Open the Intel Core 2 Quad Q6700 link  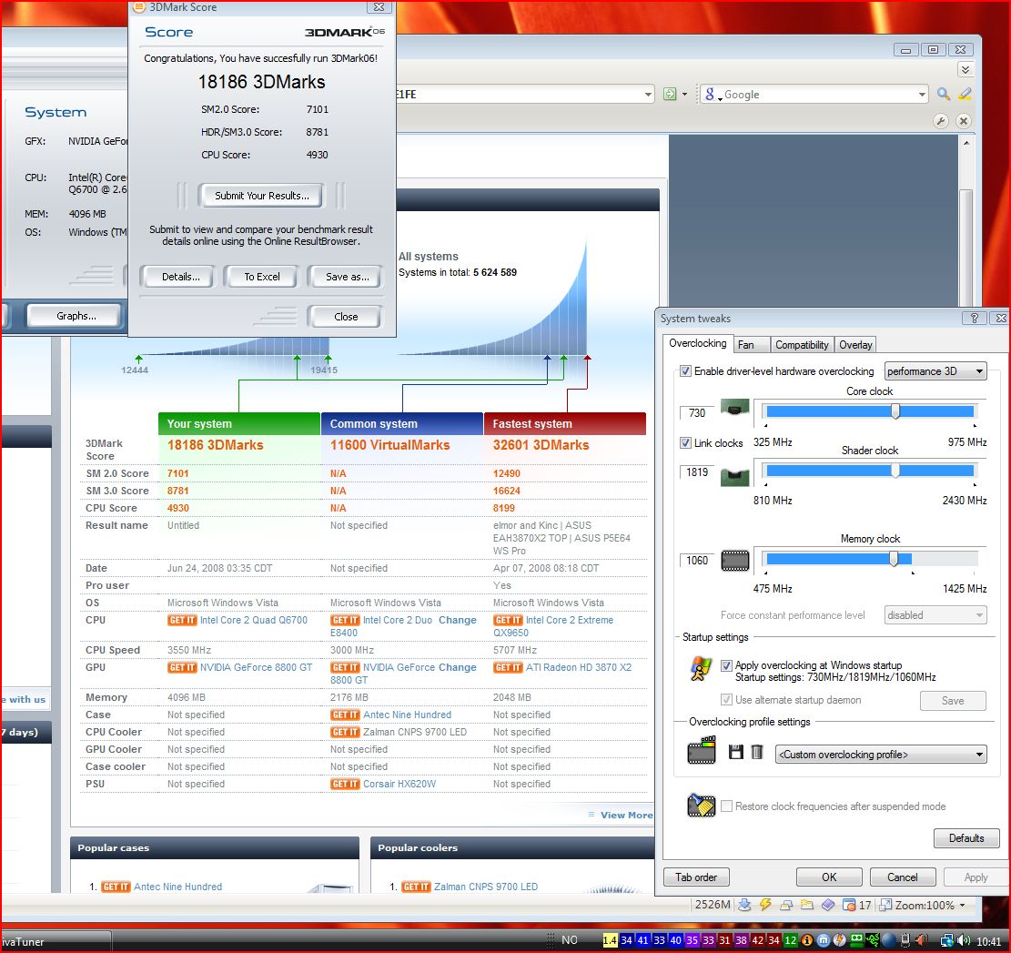(253, 620)
